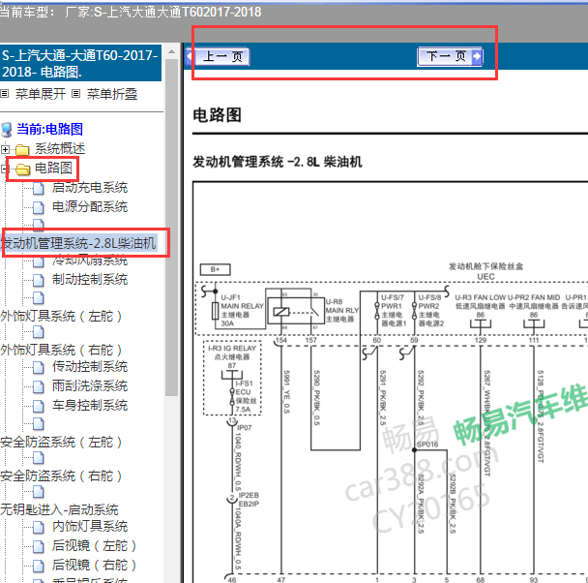This screenshot has width=588, height=583.
Task: Click the U-R3 FAN LOW relay label
Action: (x=480, y=302)
